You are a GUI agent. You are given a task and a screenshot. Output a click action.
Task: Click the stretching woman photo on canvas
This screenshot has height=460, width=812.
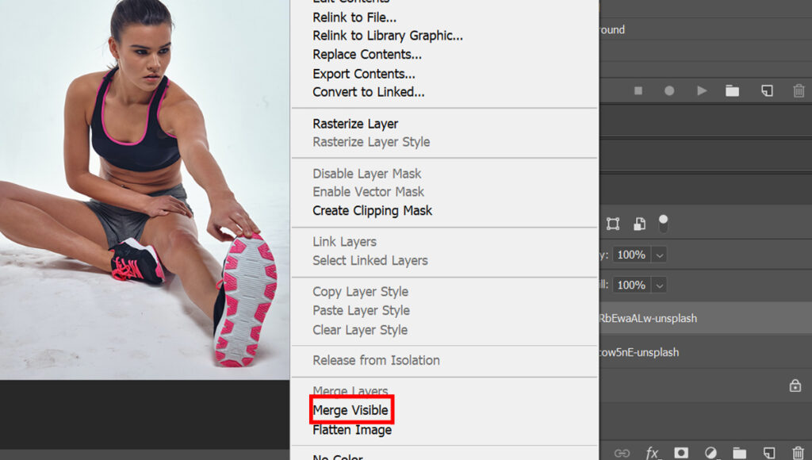click(x=144, y=190)
